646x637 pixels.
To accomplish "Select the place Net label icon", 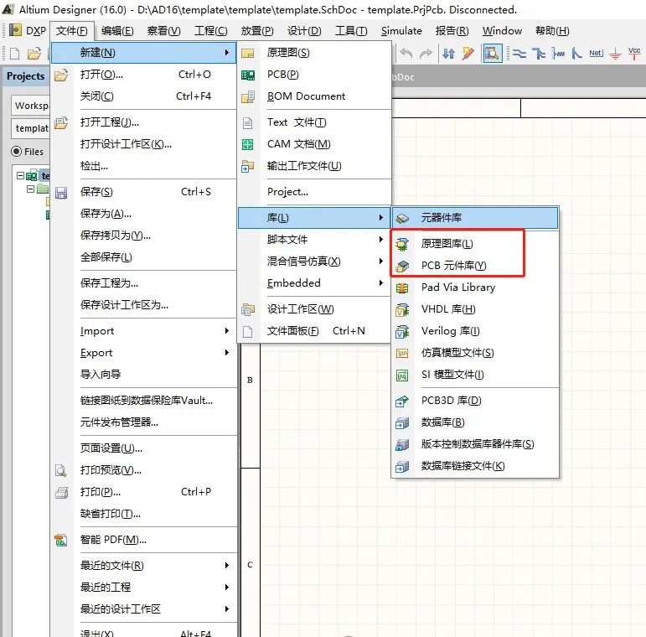I will 597,54.
